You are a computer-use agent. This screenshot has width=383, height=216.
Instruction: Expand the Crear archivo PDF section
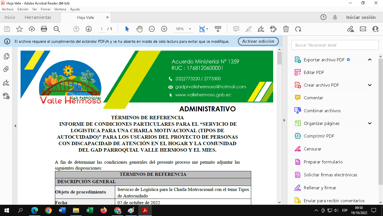coord(370,85)
